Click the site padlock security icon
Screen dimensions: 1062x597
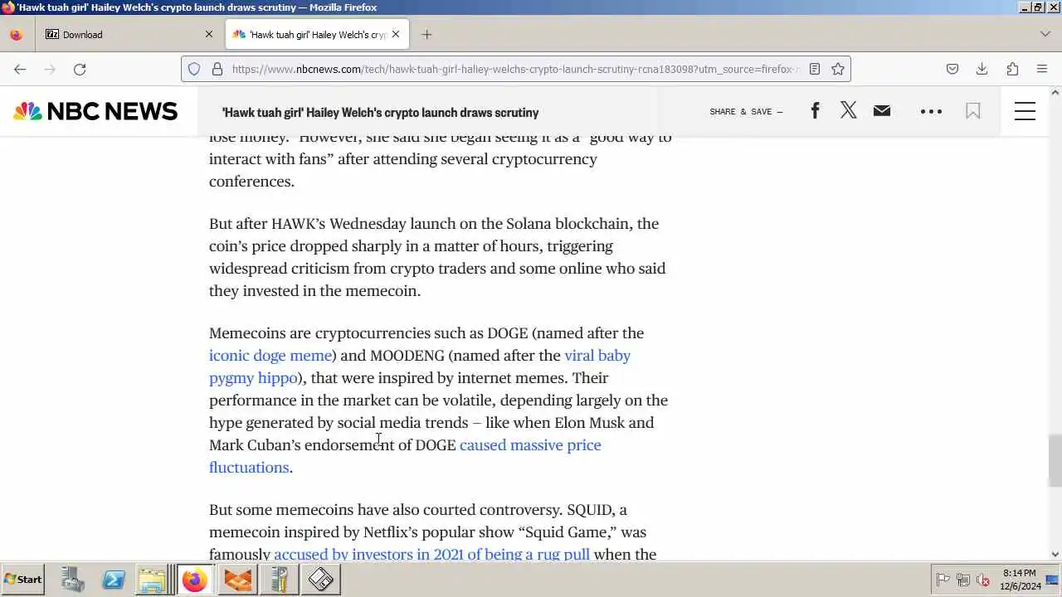tap(217, 70)
